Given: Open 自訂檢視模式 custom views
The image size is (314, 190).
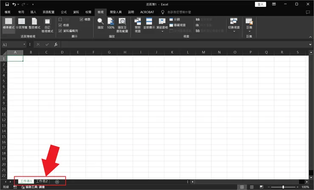Looking at the screenshot, I should [47, 25].
